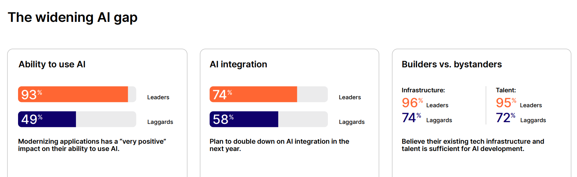Click the "Talent:" label
577x177 pixels.
pyautogui.click(x=506, y=90)
